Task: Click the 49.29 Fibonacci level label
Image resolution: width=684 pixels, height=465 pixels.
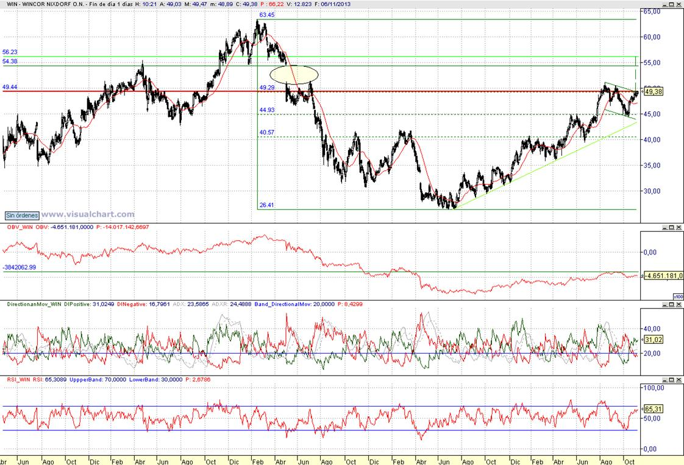Action: coord(267,88)
